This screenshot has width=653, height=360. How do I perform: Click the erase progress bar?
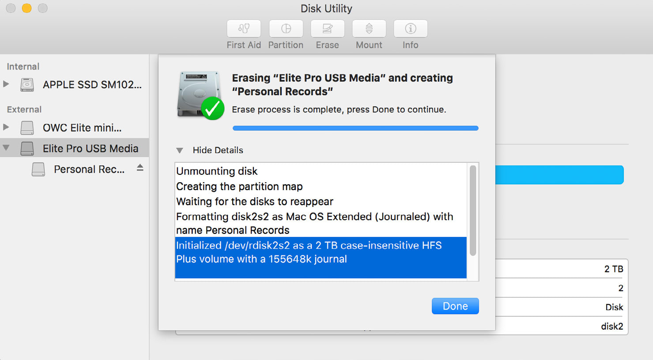point(355,128)
